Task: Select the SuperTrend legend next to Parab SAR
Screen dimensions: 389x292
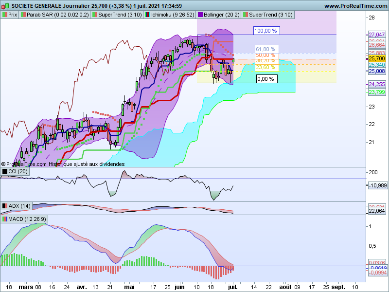Action: (x=117, y=15)
